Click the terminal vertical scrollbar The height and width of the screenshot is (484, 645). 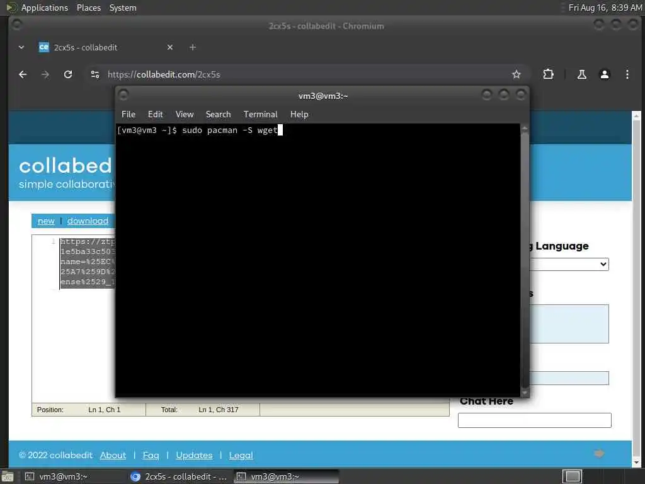tap(525, 260)
